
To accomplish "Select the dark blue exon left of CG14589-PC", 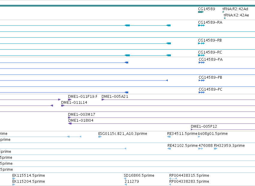I will (x=126, y=92).
